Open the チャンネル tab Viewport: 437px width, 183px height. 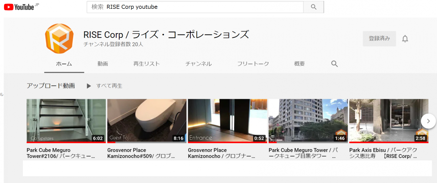pyautogui.click(x=198, y=64)
